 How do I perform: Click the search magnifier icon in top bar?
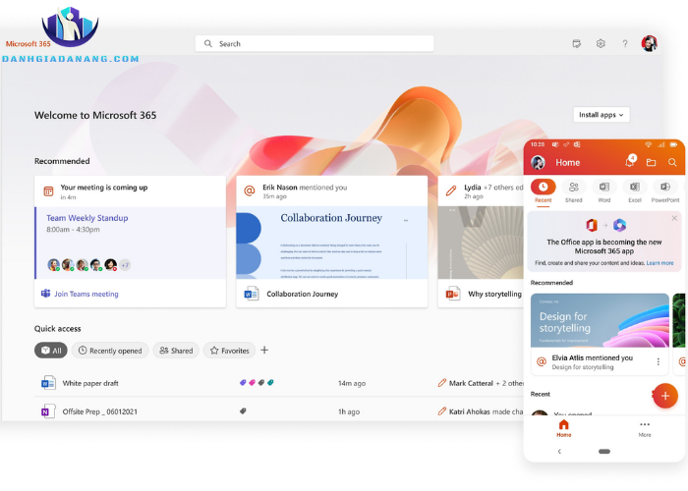(208, 43)
